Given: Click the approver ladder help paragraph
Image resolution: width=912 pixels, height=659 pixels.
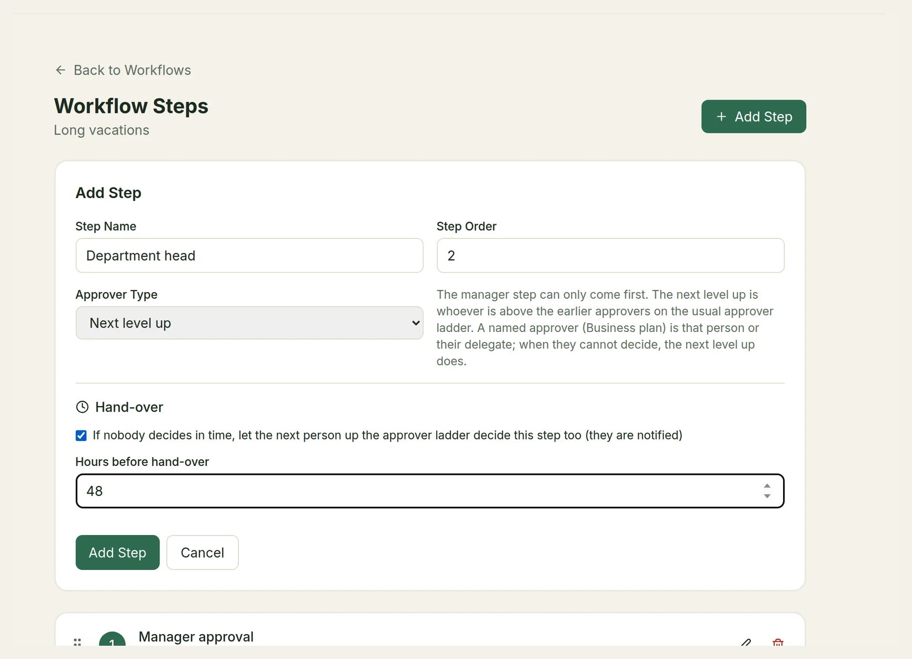Looking at the screenshot, I should point(605,328).
